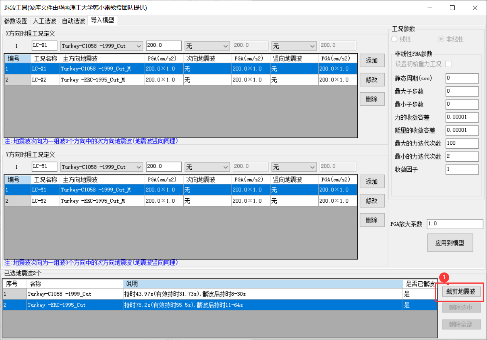
Task: Click 修改 button in Y方向 section
Action: coord(371,201)
